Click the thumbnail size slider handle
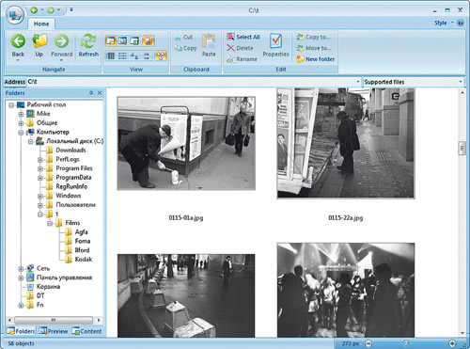The width and height of the screenshot is (470, 349). (406, 343)
